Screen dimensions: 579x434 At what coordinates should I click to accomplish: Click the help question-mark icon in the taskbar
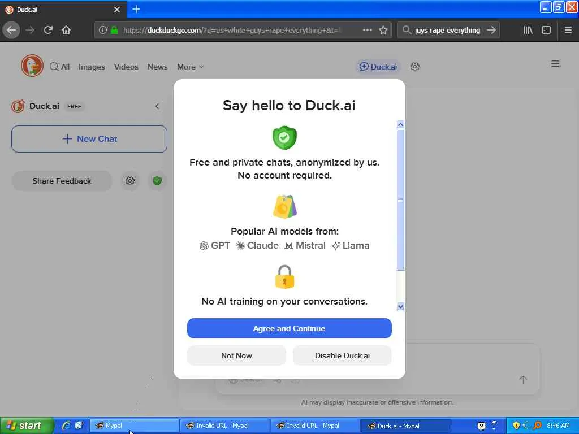(481, 426)
